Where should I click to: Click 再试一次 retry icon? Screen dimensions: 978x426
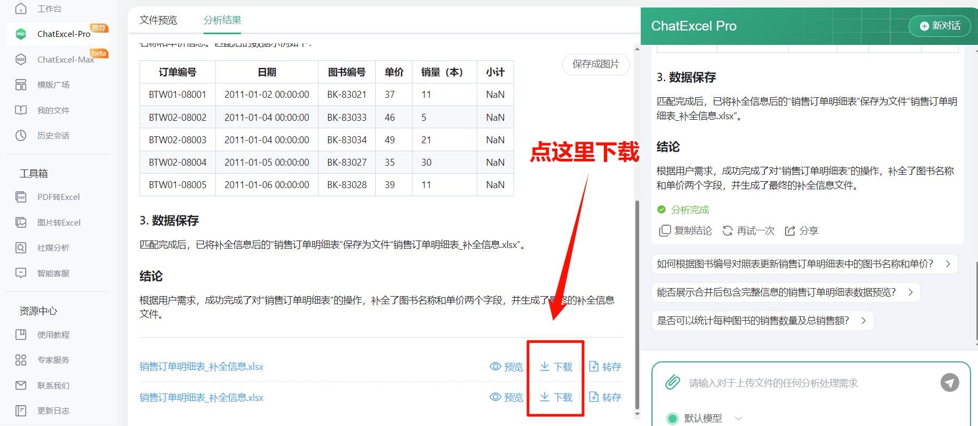tap(727, 231)
